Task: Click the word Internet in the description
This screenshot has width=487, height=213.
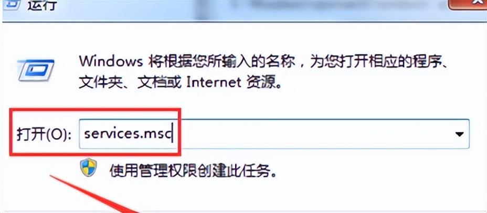Action: (x=214, y=82)
